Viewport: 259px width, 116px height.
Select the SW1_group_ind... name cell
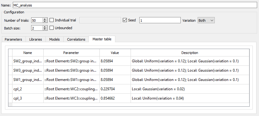pos(28,80)
